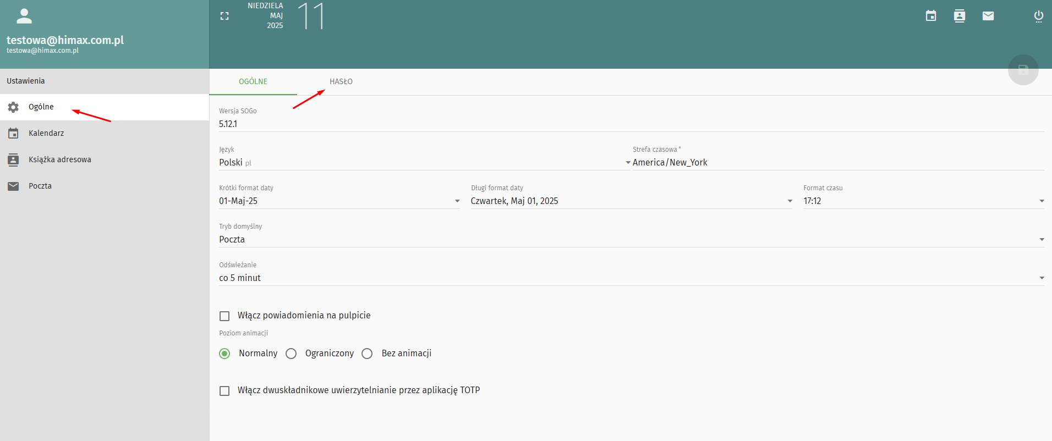Switch to the HASŁO tab
This screenshot has width=1052, height=441.
pos(341,82)
